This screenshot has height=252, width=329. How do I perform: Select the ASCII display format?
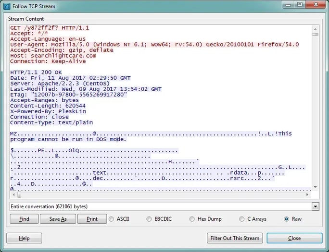[112, 219]
